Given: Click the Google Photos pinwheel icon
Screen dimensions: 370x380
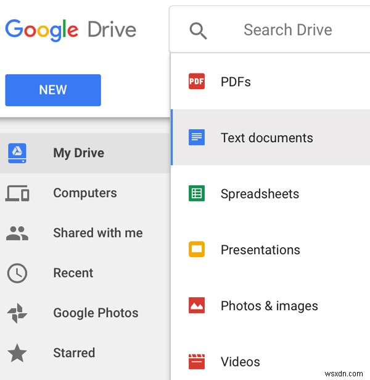Looking at the screenshot, I should (x=17, y=313).
